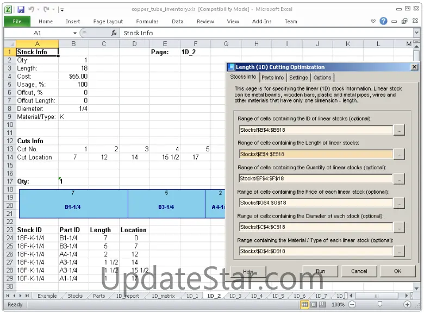This screenshot has height=313, width=424.
Task: Open the 1D_3 sheet tab
Action: [235, 296]
